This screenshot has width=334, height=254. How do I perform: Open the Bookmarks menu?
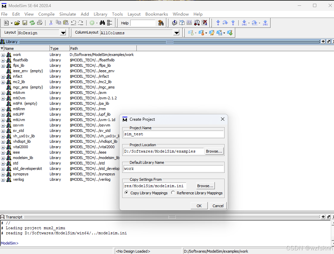(156, 14)
